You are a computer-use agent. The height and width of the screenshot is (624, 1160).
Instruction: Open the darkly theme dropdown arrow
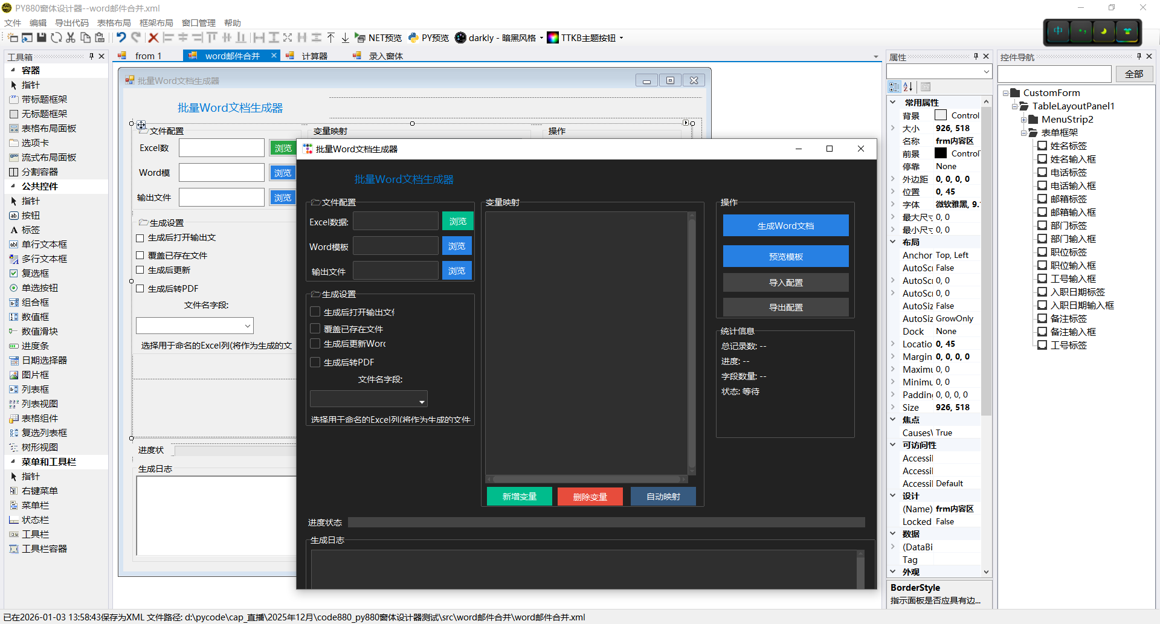point(541,37)
